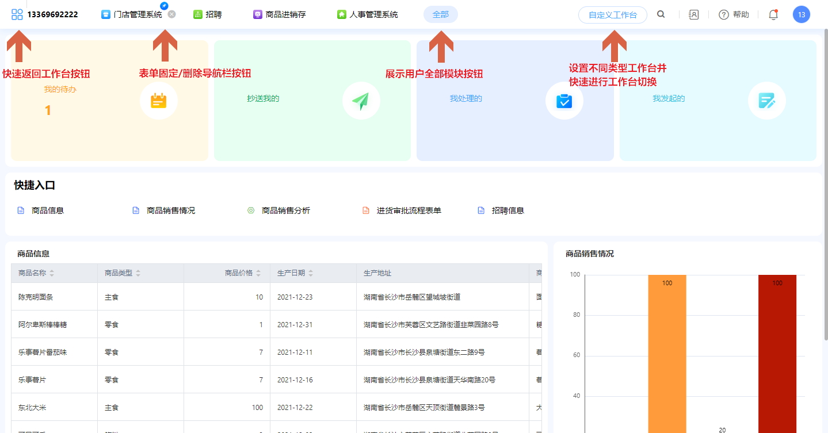Open 进货审批流程表单 quick entry link
Viewport: 828px width, 433px height.
409,210
